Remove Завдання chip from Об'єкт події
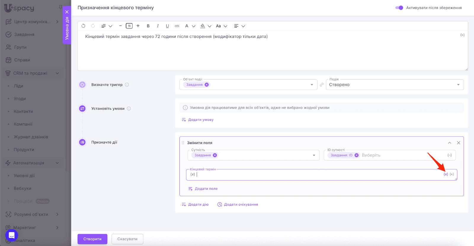474x246 pixels. [x=207, y=85]
